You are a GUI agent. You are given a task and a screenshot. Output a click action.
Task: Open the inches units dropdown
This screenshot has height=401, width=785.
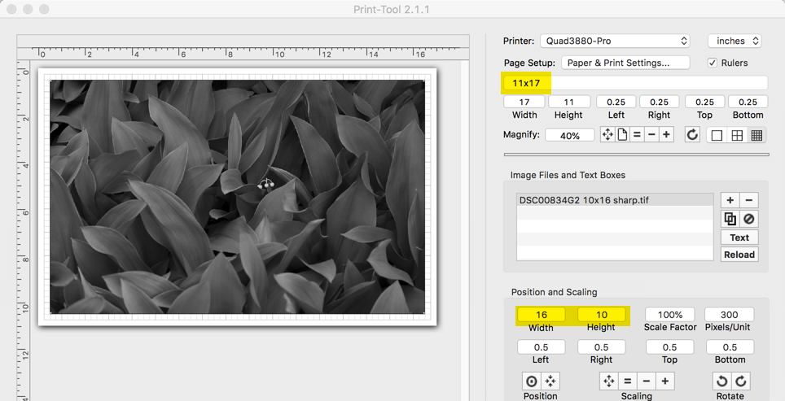(734, 41)
